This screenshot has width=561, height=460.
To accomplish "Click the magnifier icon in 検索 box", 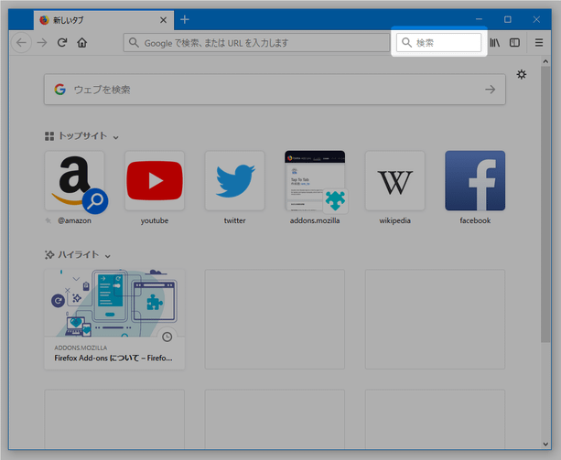I will click(x=406, y=43).
